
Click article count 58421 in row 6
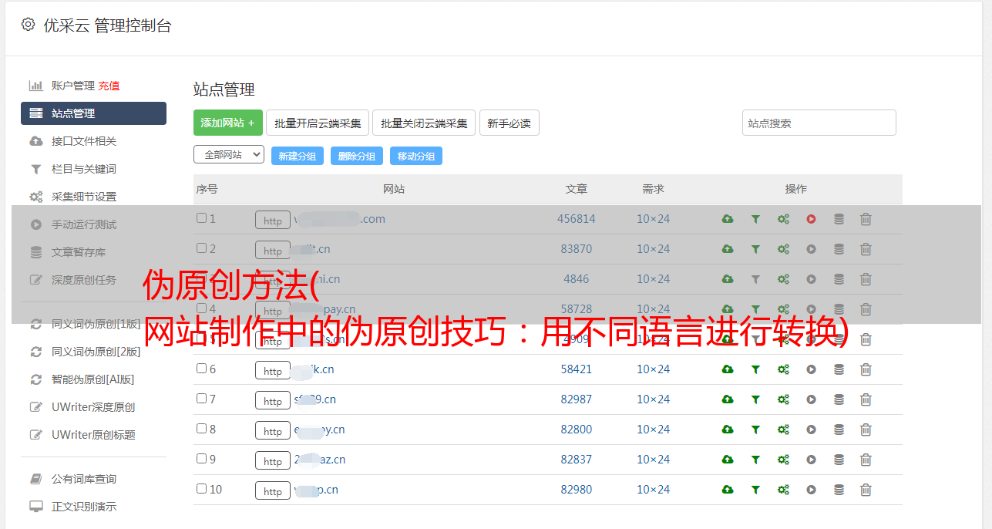click(577, 369)
